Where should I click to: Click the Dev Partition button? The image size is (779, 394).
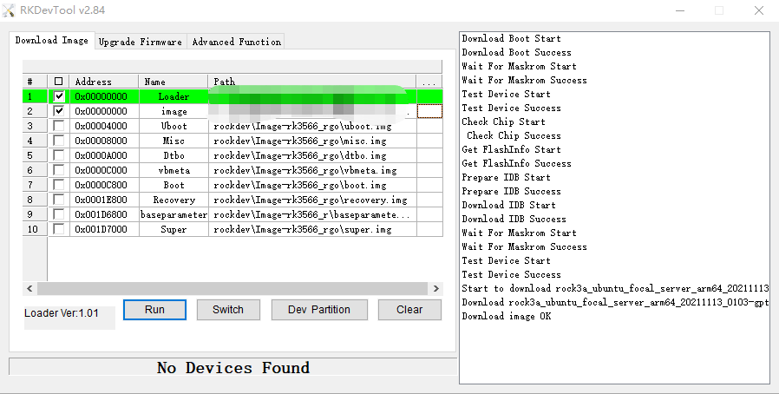point(319,310)
